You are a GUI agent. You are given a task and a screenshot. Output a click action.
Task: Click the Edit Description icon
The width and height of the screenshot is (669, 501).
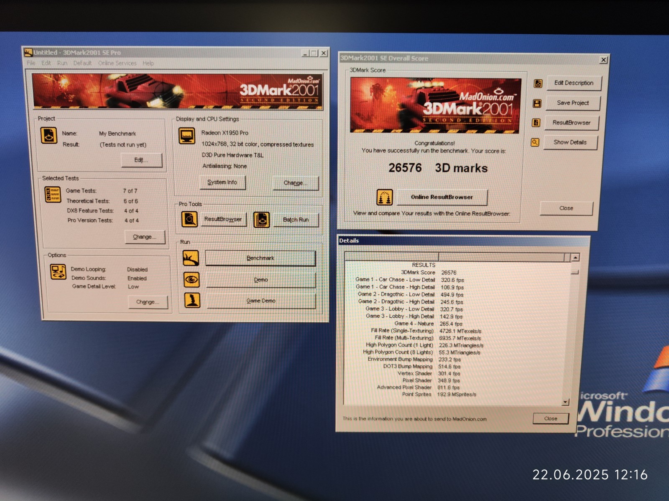[x=538, y=83]
